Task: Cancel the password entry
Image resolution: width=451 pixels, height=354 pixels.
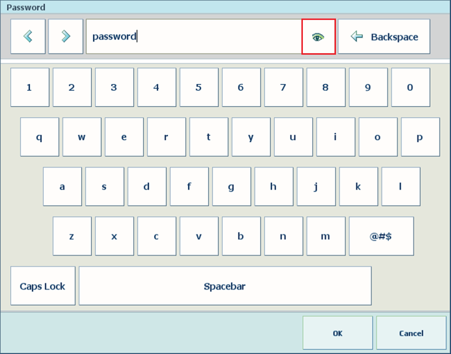Action: point(411,333)
